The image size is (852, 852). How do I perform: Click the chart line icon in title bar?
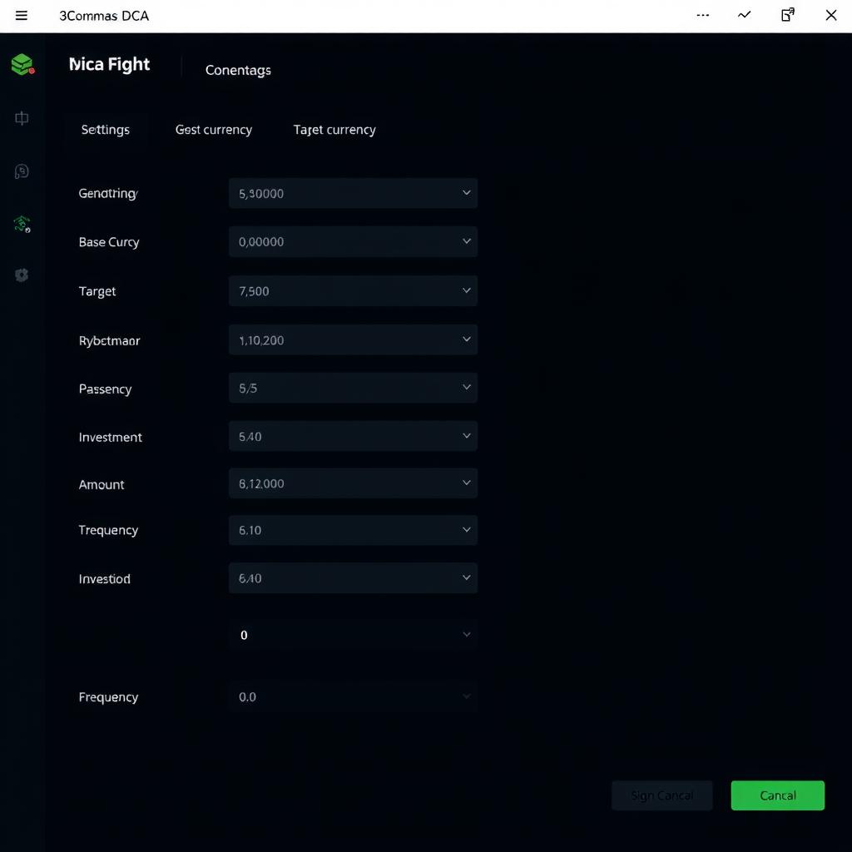(x=745, y=15)
